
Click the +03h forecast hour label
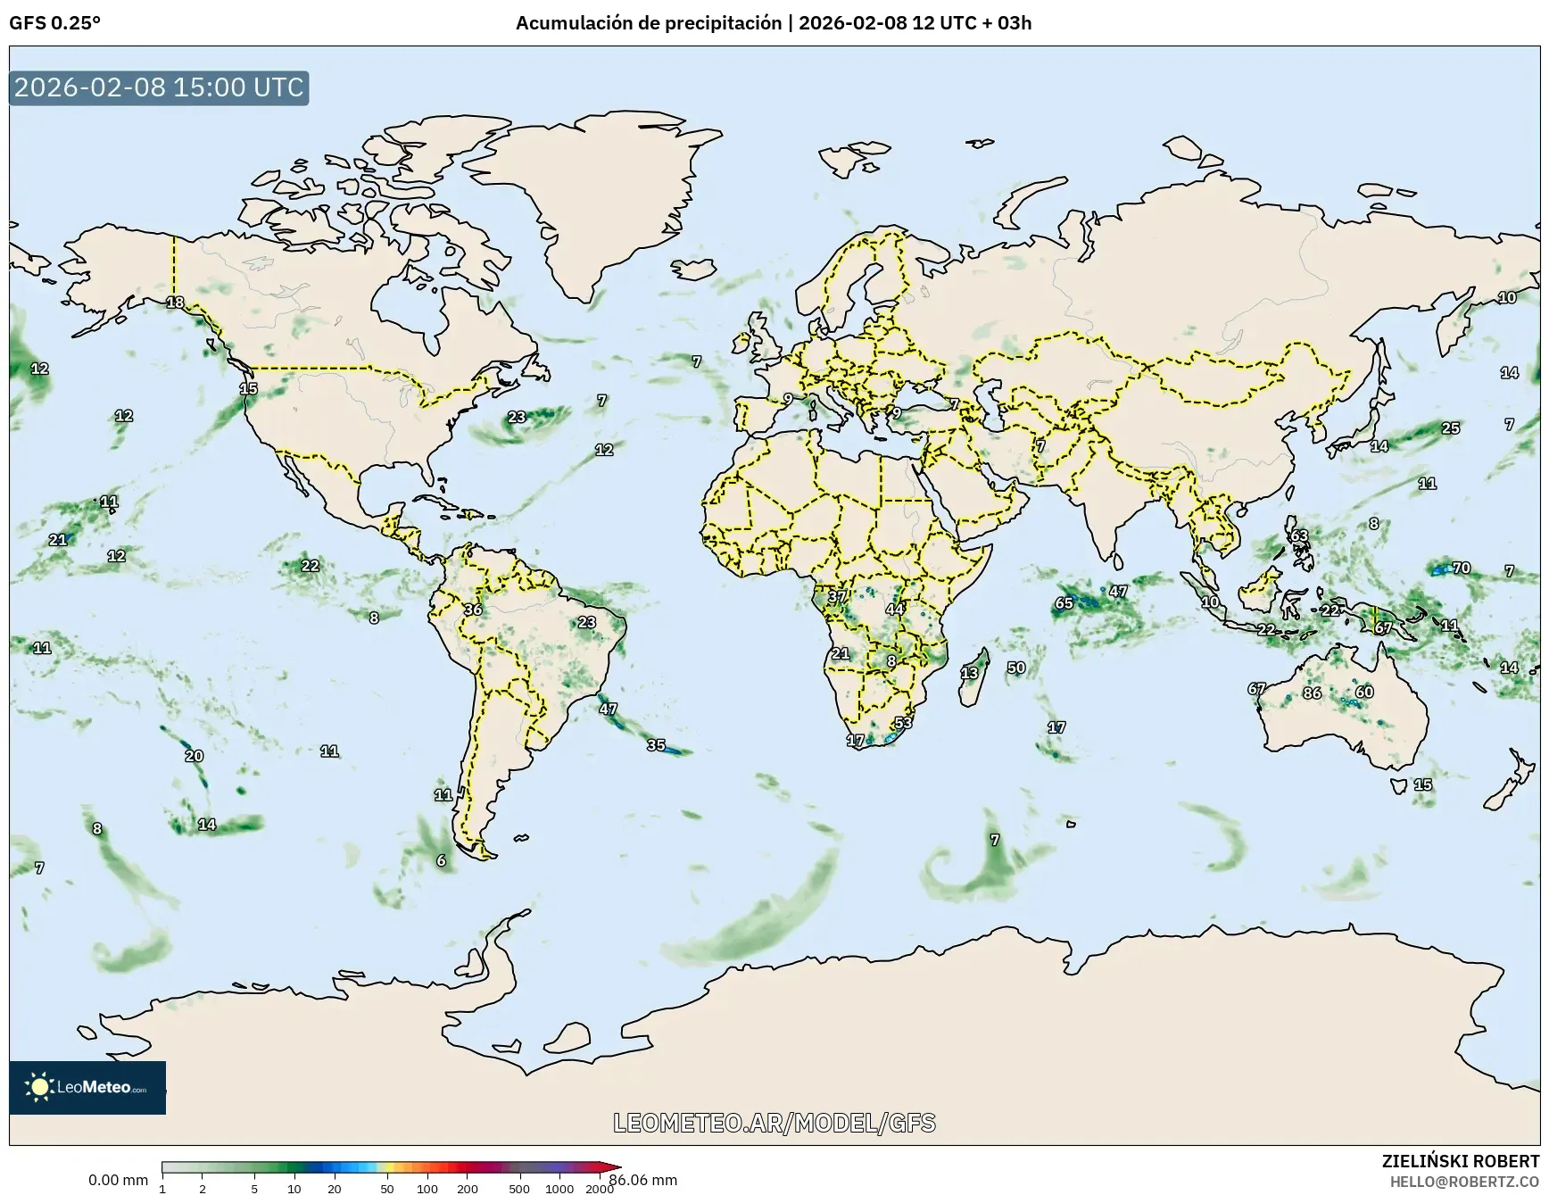pos(1012,23)
